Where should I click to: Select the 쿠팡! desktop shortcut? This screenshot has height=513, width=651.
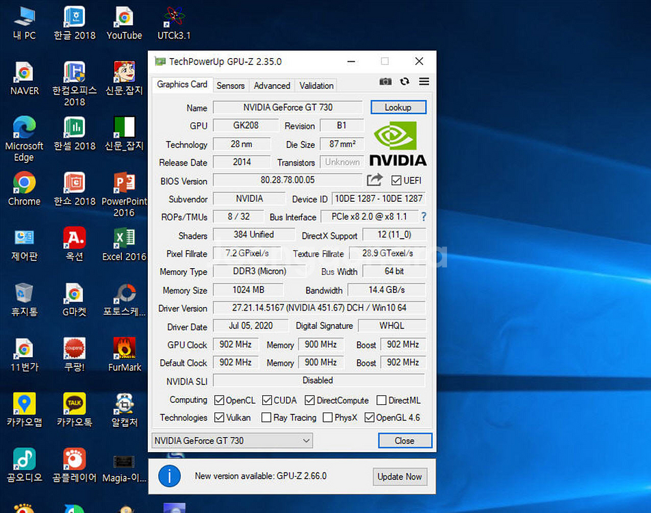coord(75,354)
